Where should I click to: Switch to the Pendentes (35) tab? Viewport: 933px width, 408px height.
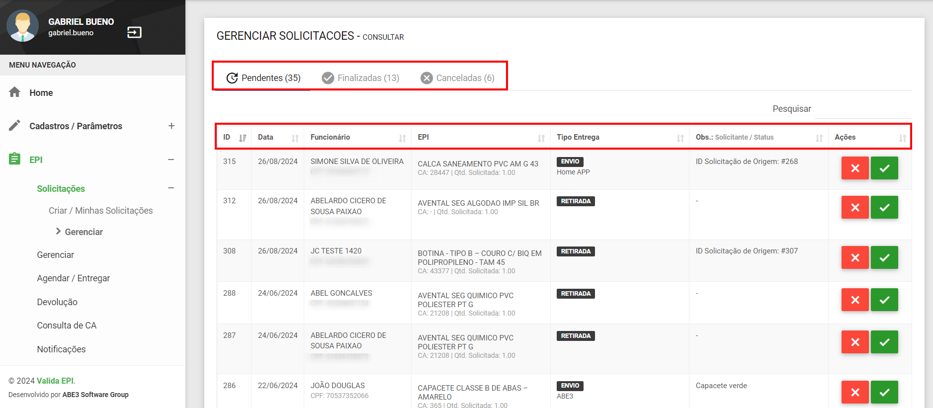pyautogui.click(x=263, y=78)
